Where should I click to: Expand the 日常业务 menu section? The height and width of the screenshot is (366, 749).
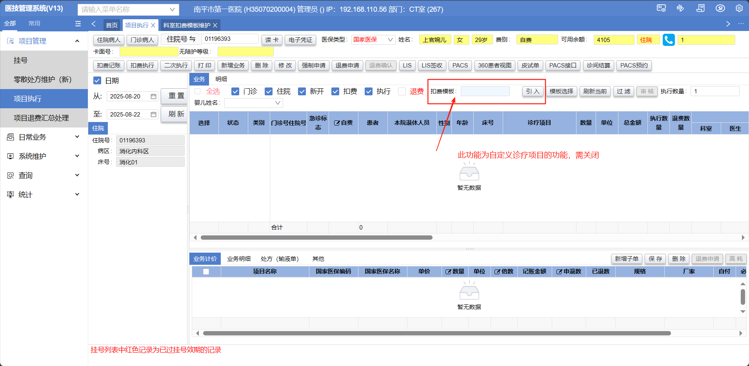click(x=77, y=137)
